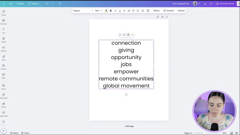Open line spacing options
The width and height of the screenshot is (240, 135).
click(x=142, y=11)
